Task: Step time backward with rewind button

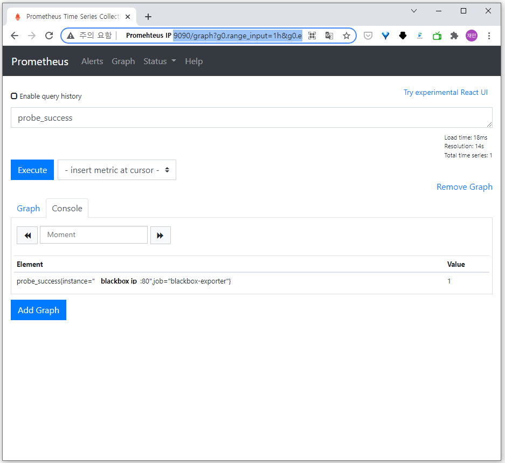Action: click(27, 235)
